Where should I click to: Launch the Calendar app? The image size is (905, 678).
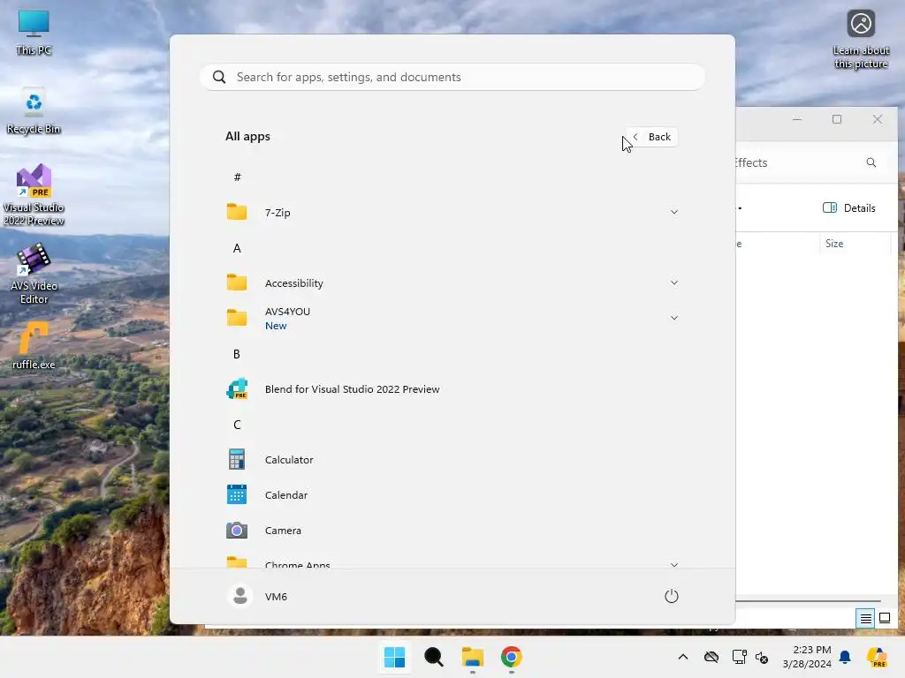452,494
